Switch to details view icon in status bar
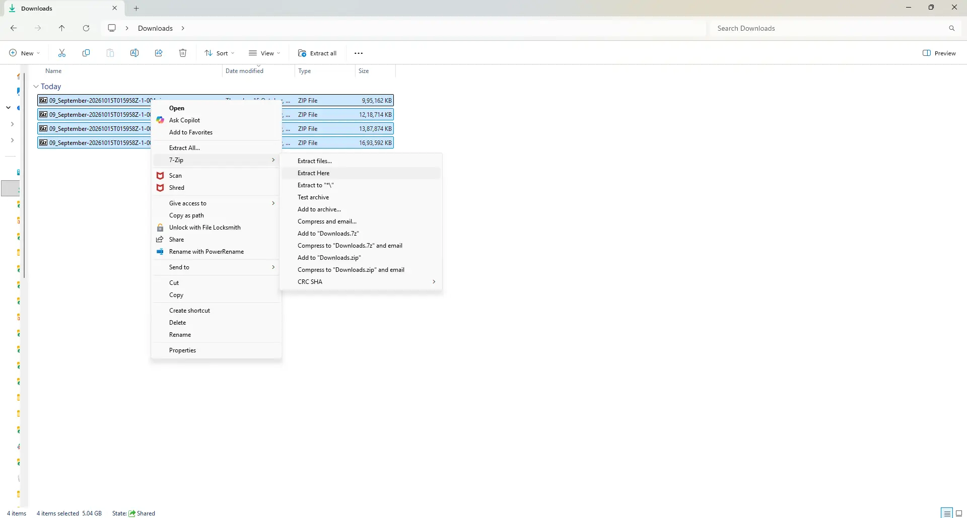Screen dimensions: 967x518 tap(947, 513)
